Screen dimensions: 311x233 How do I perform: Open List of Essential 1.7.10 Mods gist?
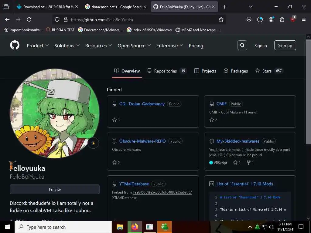(244, 184)
